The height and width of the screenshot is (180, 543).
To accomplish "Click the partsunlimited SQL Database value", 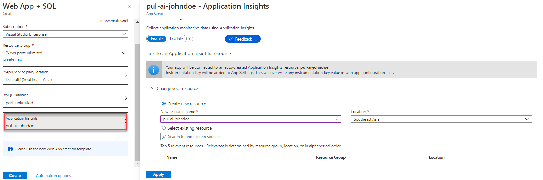I will [19, 103].
